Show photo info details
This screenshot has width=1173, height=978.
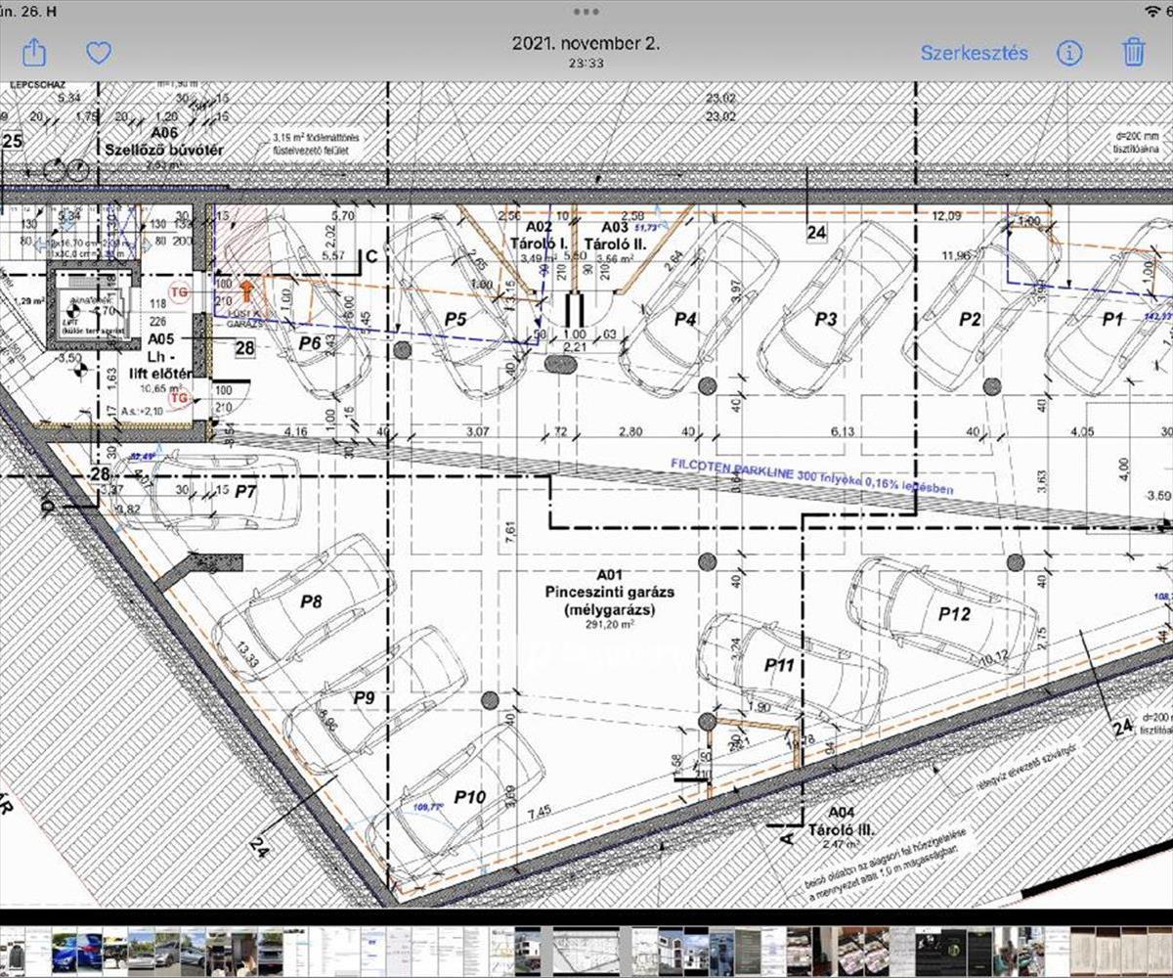tap(1069, 52)
